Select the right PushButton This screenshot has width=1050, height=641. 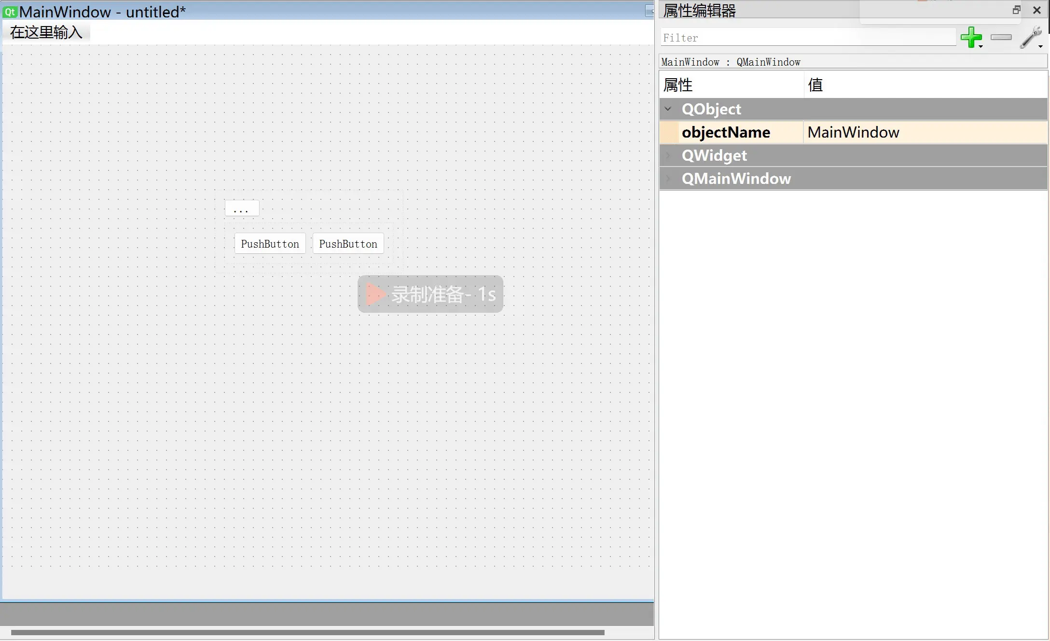pyautogui.click(x=348, y=244)
